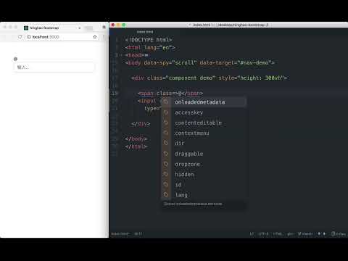Click the closing </html> tag line

pos(136,146)
